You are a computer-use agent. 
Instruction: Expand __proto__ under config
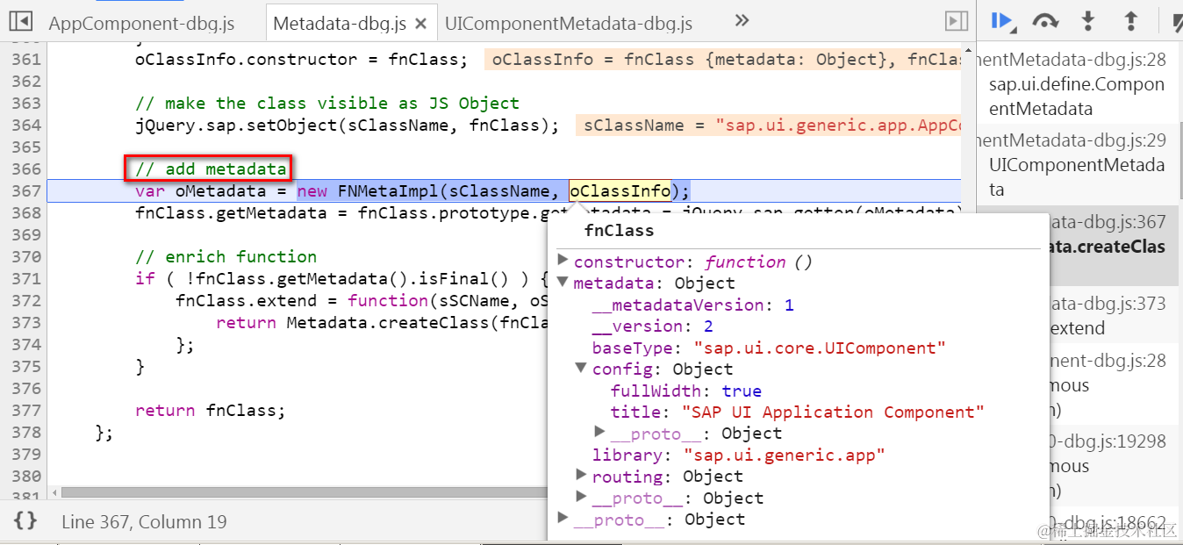pos(600,432)
